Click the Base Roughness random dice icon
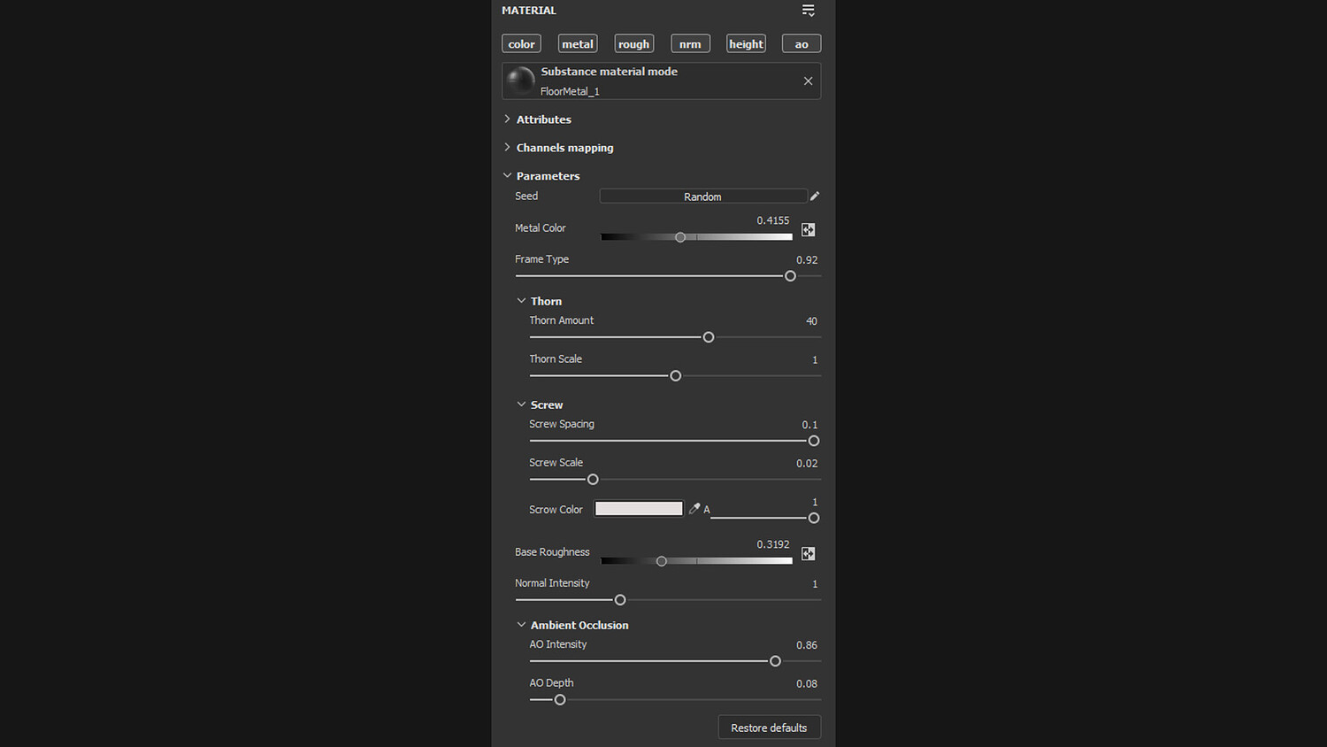 808,554
